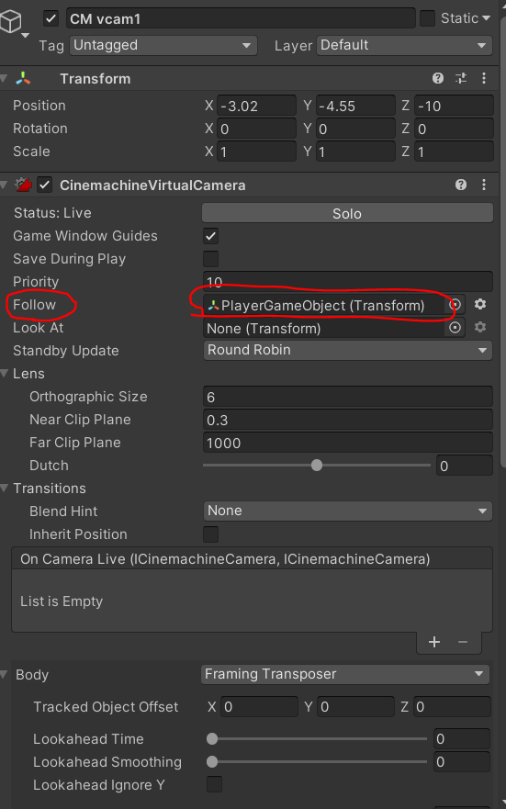506x809 pixels.
Task: Open the Static dropdown arrow
Action: (486, 18)
